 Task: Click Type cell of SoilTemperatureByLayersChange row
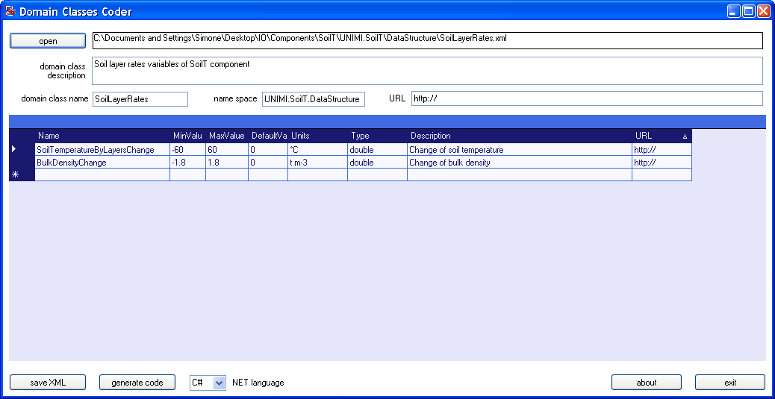tap(378, 150)
